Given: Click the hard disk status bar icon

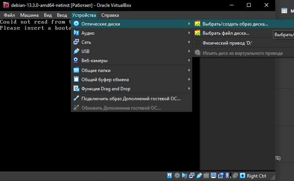Looking at the screenshot, I should point(170,176).
